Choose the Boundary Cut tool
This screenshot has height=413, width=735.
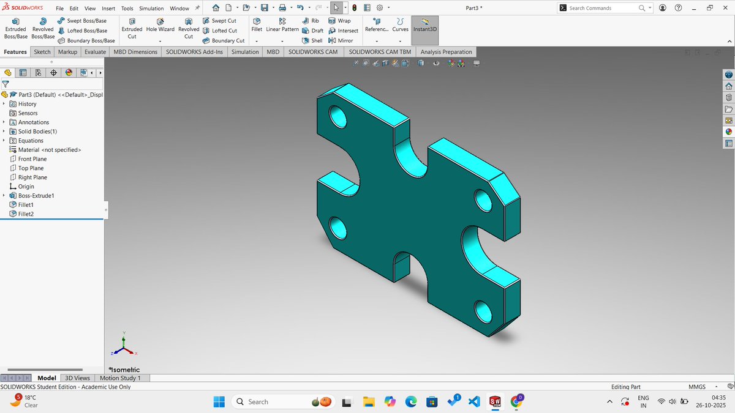click(x=224, y=40)
